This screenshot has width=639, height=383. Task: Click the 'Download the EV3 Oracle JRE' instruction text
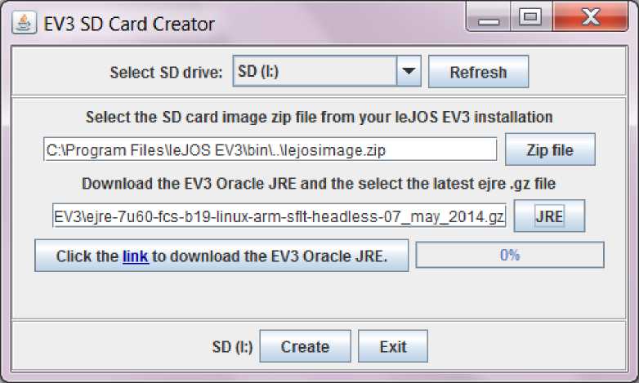tap(319, 184)
